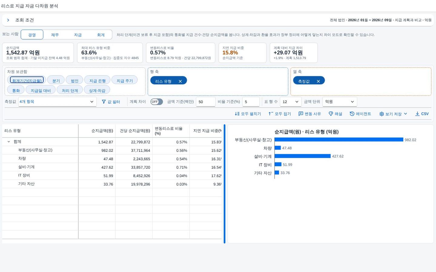Click the 모두 접기 collapse-all icon
This screenshot has height=272, width=436.
tap(271, 114)
